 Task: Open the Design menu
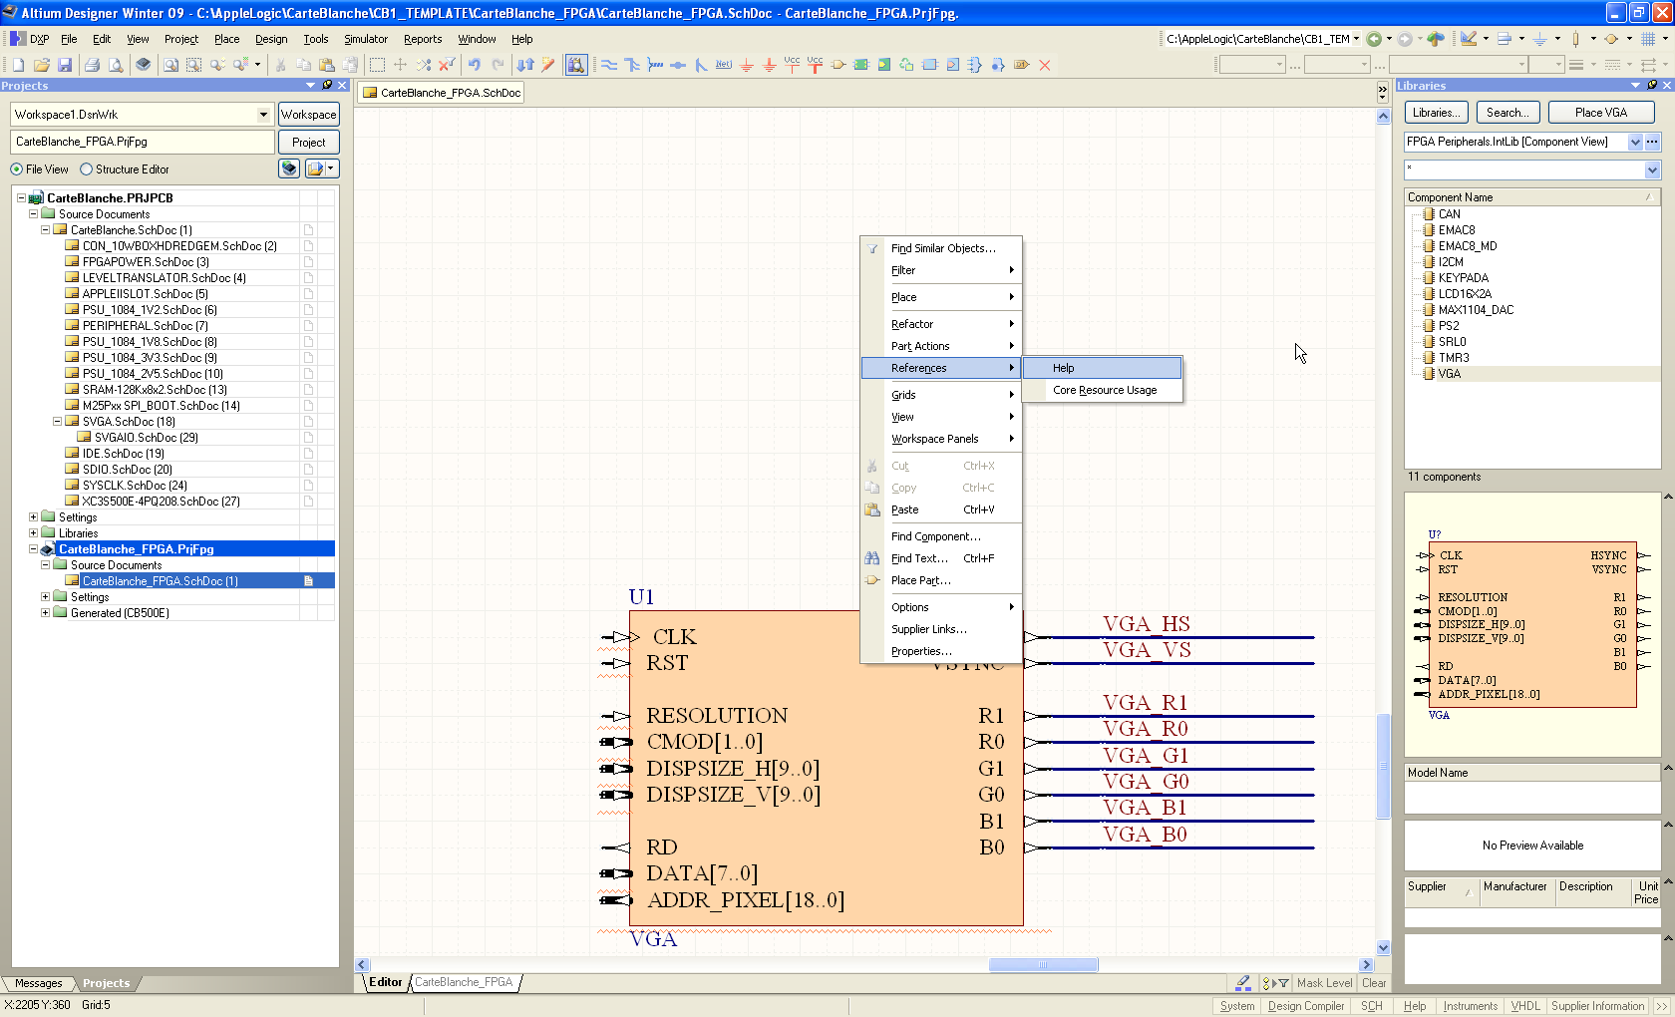pos(271,39)
